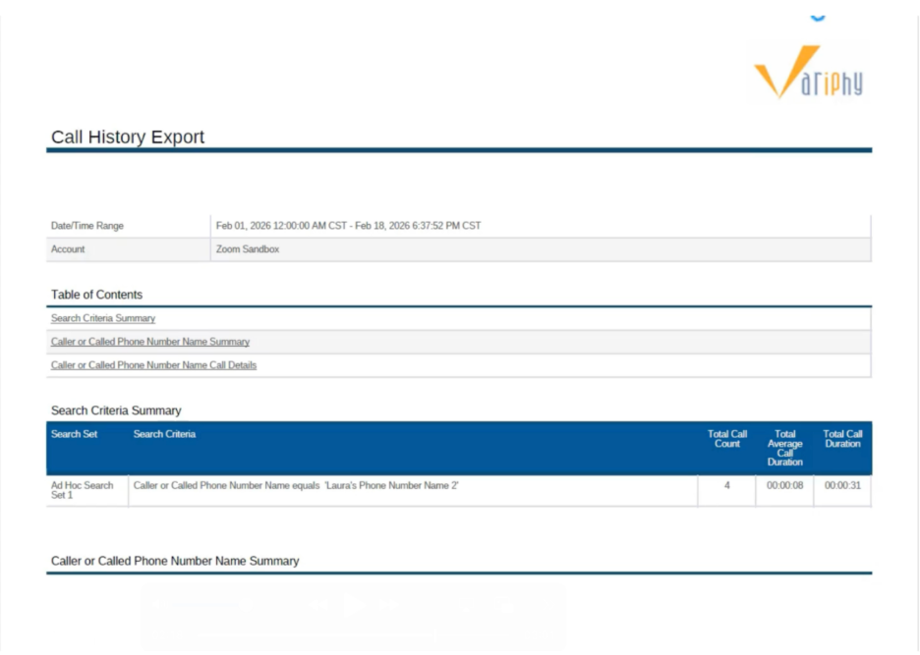Click the Date/Time Range value text

348,226
